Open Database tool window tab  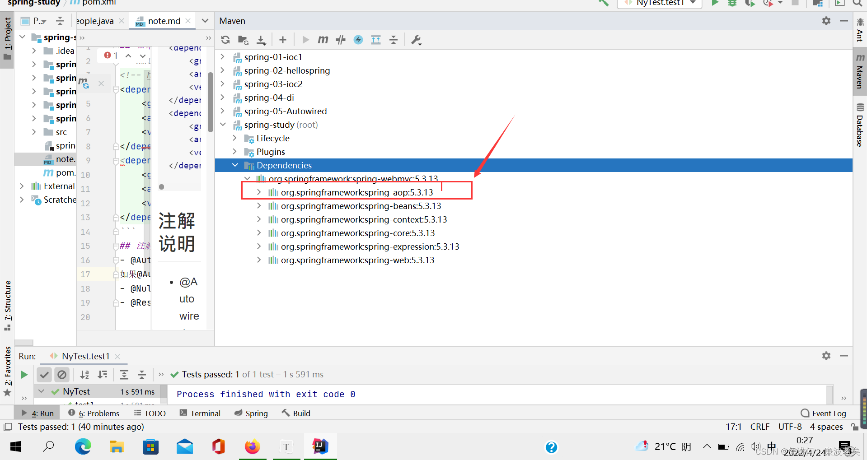tap(860, 125)
